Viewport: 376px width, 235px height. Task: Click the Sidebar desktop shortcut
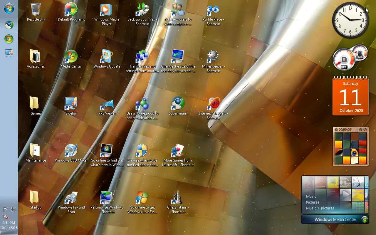pos(71,106)
